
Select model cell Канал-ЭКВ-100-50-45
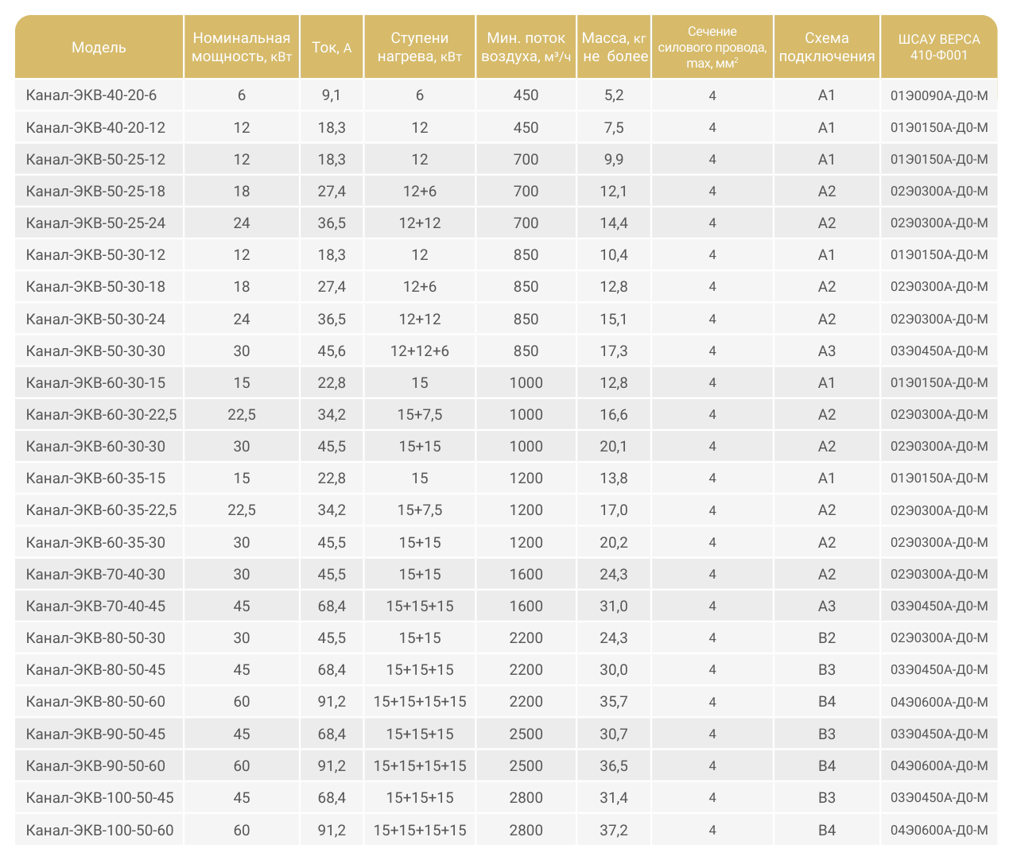tap(99, 797)
